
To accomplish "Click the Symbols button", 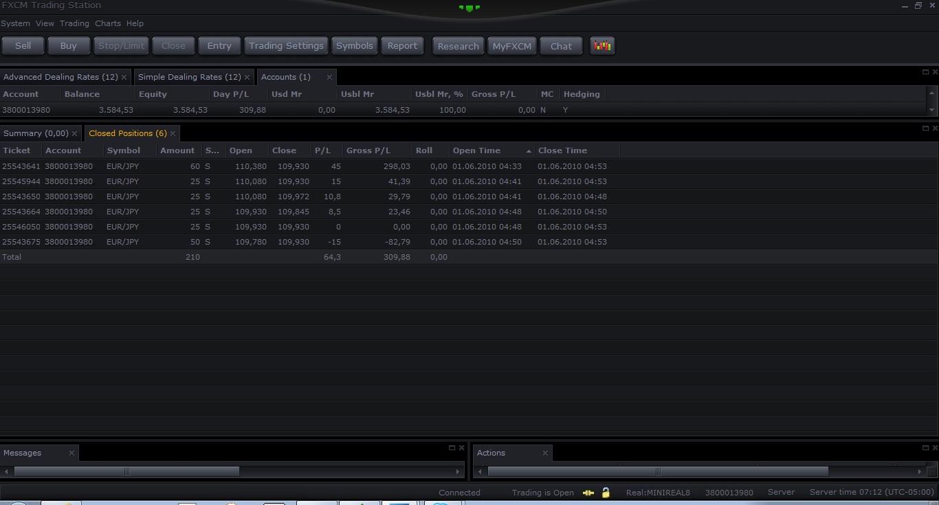I will click(354, 46).
